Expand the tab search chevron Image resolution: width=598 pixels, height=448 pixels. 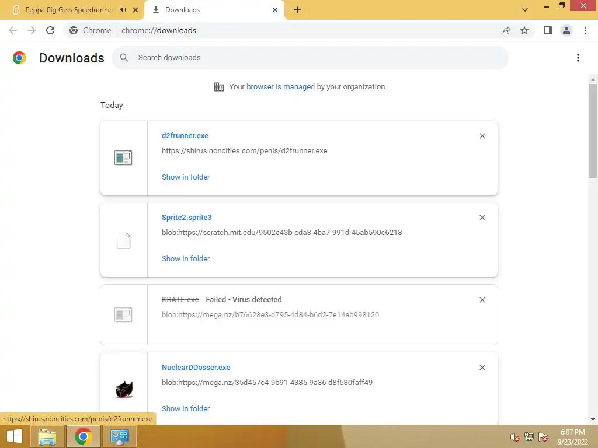[x=525, y=10]
